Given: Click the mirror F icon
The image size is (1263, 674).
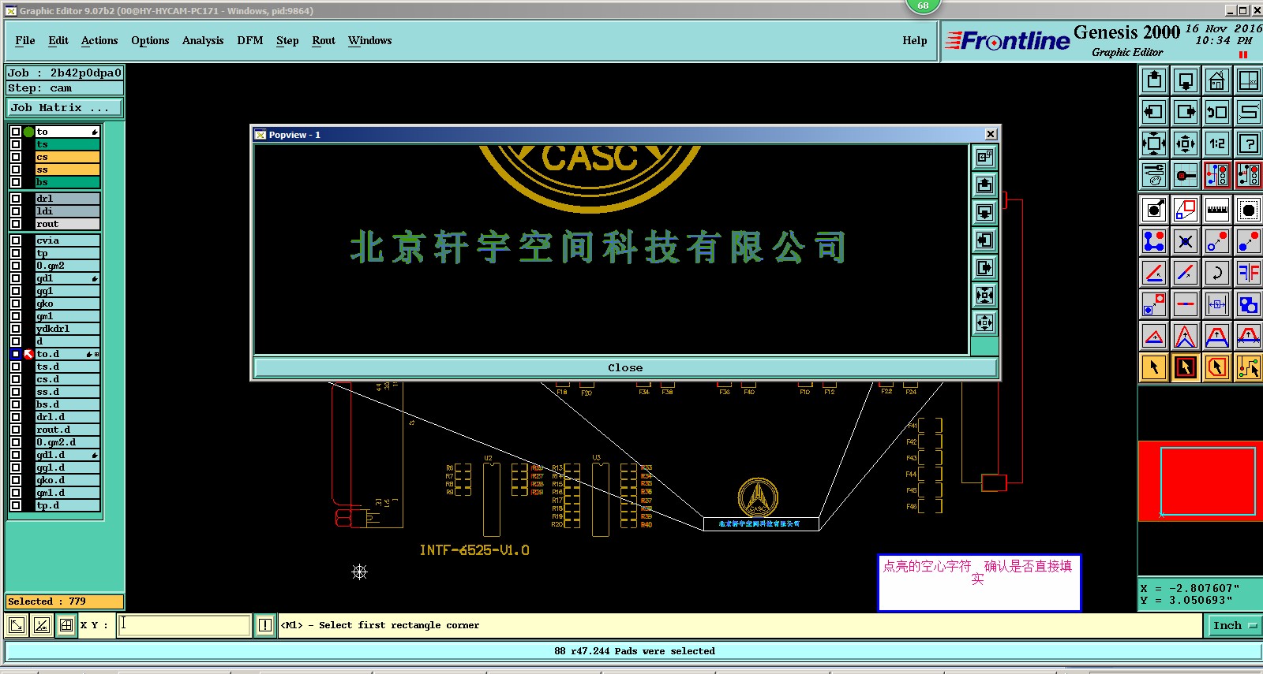Looking at the screenshot, I should click(1249, 273).
